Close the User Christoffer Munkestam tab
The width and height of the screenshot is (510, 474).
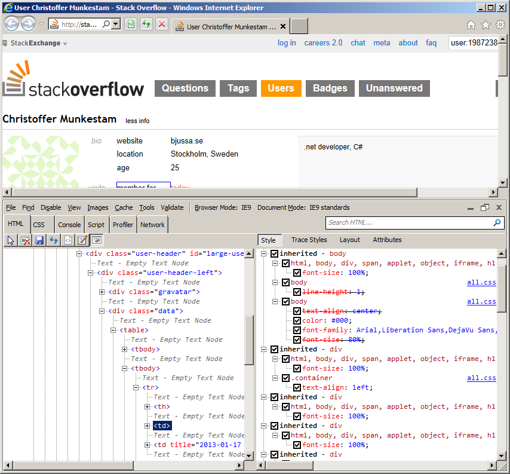tap(283, 27)
